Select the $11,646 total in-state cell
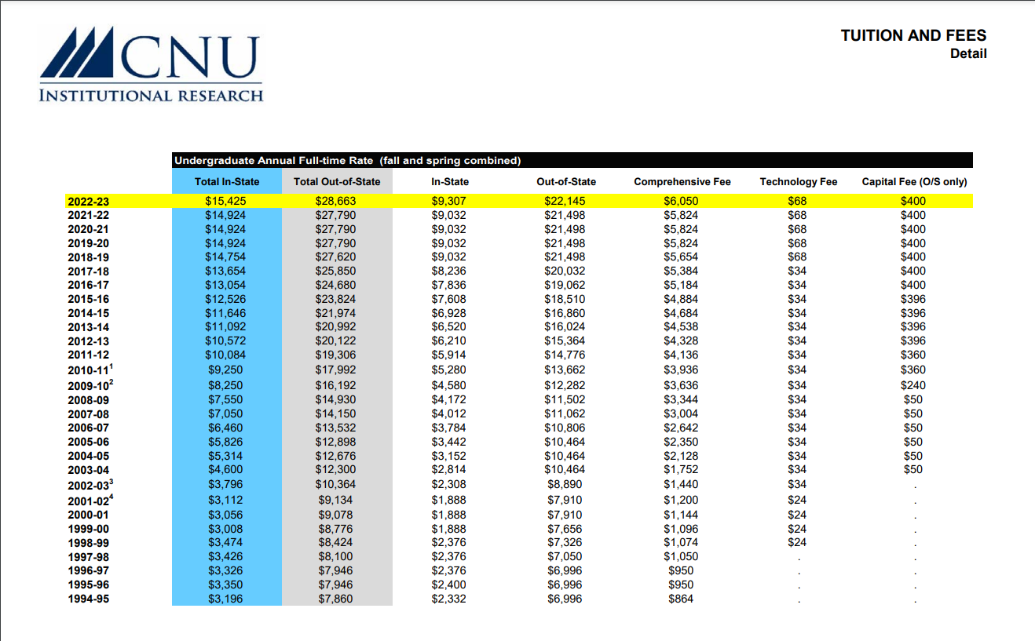This screenshot has width=1035, height=641. pyautogui.click(x=225, y=313)
